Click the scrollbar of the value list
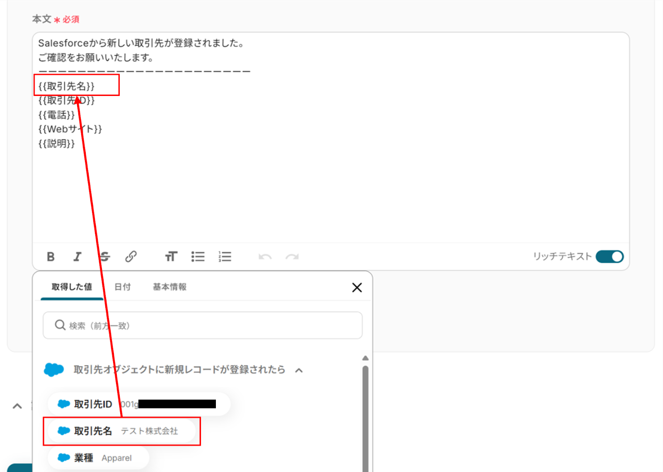663x472 pixels. coord(365,418)
